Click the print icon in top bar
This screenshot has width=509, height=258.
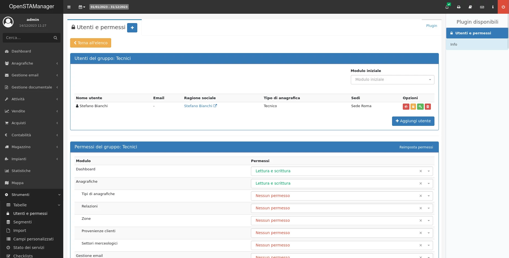point(459,7)
